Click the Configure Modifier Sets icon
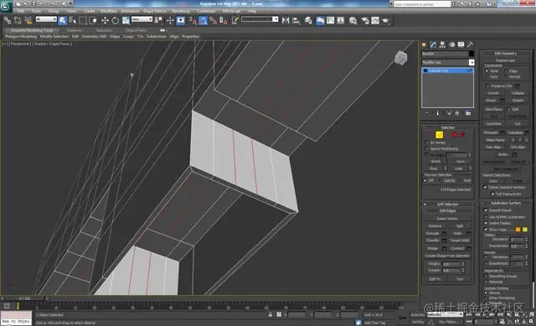Image resolution: width=536 pixels, height=326 pixels. tap(468, 113)
